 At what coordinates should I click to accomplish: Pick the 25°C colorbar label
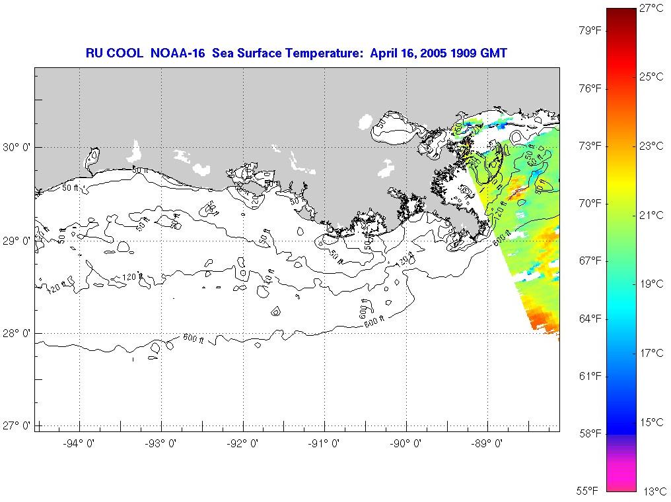pyautogui.click(x=651, y=77)
